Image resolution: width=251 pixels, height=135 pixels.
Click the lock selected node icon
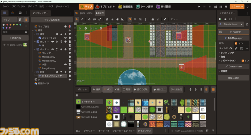[152, 19]
